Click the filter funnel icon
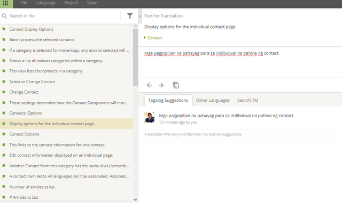This screenshot has width=342, height=203. (x=130, y=15)
